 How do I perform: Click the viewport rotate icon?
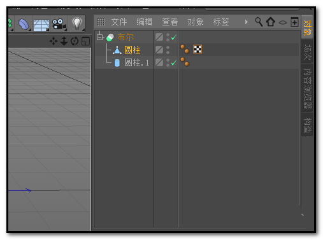(x=75, y=41)
